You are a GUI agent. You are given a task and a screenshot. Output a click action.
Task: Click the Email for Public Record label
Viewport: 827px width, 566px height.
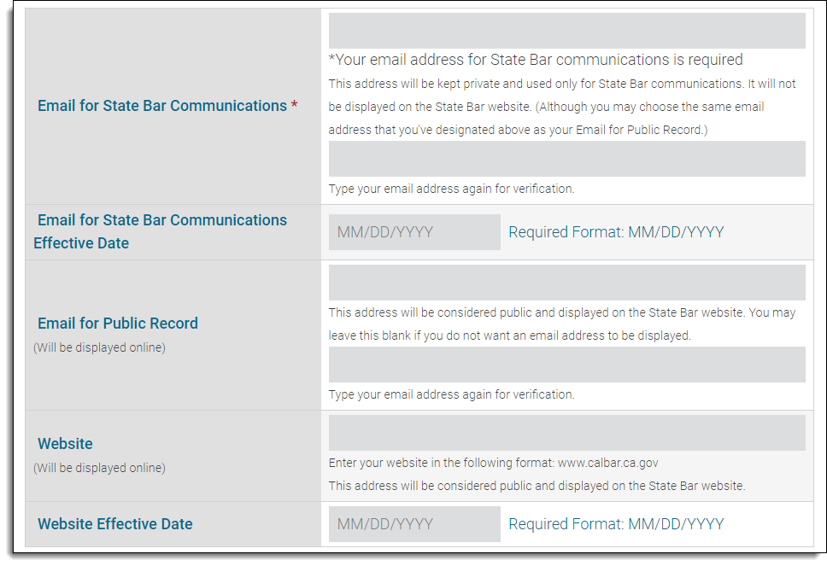(117, 323)
